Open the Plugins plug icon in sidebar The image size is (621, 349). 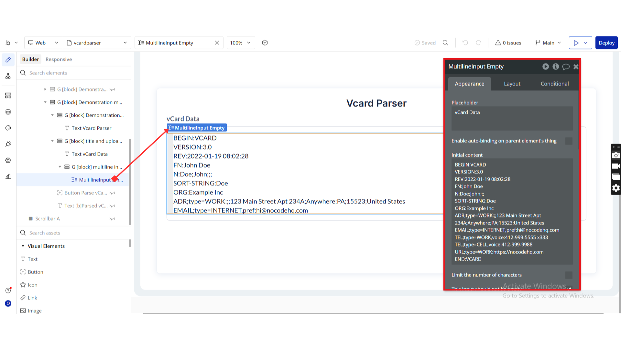point(8,144)
